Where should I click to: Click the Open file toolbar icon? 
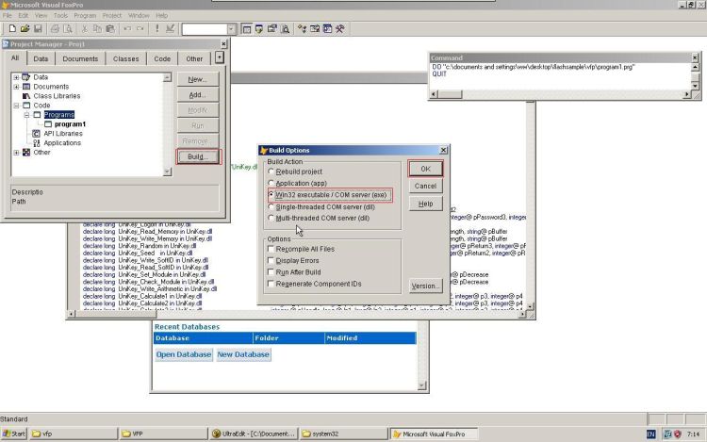click(25, 29)
